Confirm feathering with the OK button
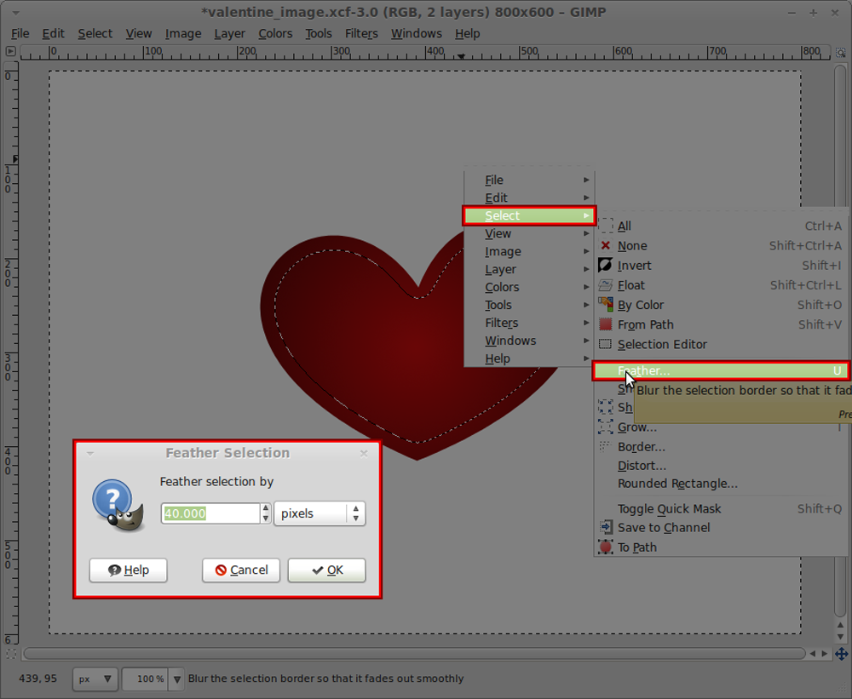Viewport: 852px width, 699px height. tap(326, 570)
